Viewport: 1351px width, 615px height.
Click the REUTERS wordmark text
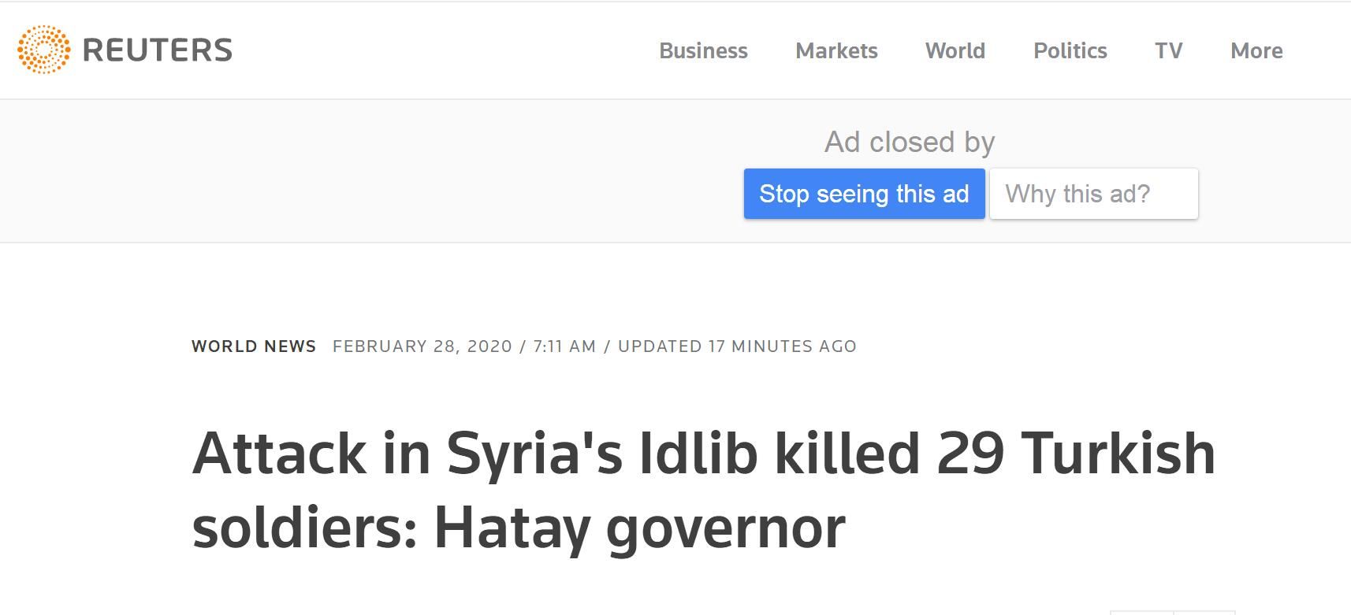point(157,50)
